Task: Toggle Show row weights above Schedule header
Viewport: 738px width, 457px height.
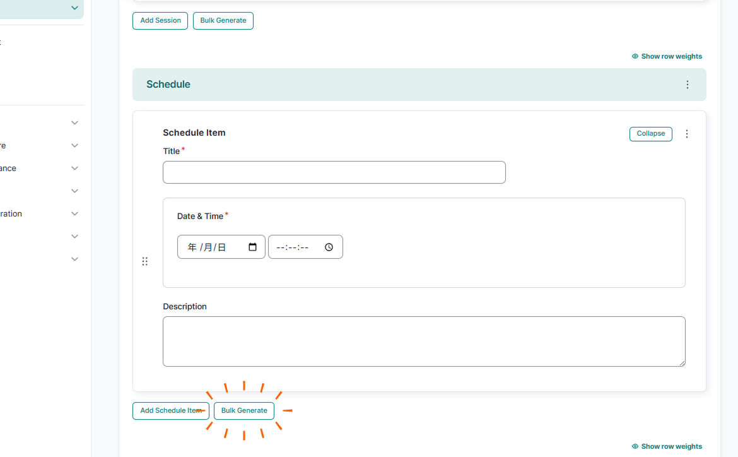Action: 667,56
